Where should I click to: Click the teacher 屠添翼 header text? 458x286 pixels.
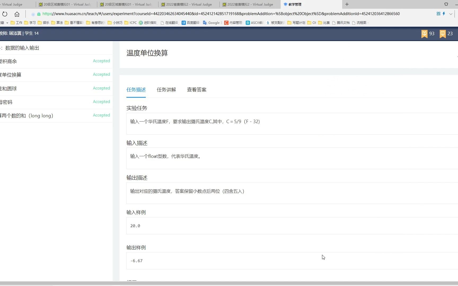click(11, 33)
